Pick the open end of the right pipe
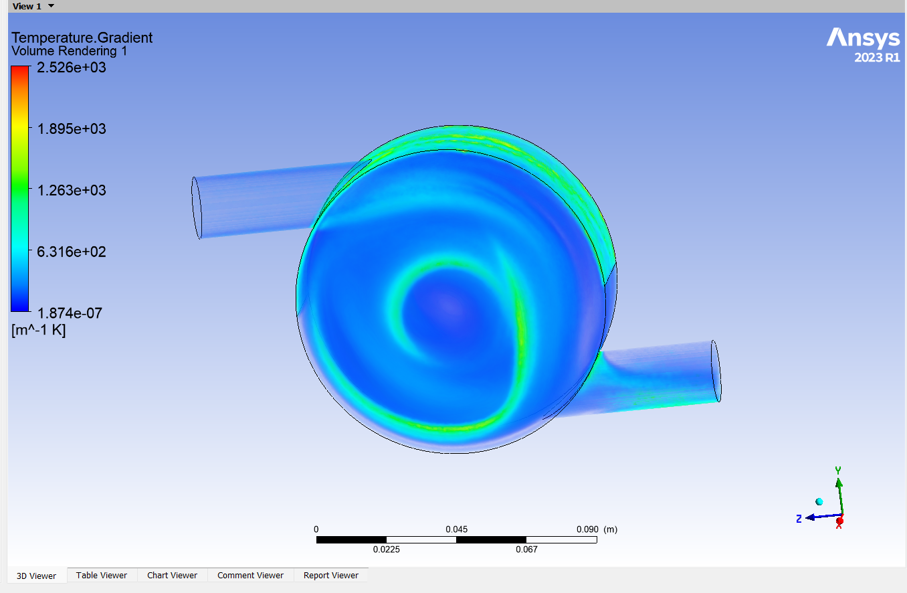The width and height of the screenshot is (907, 593). (715, 371)
